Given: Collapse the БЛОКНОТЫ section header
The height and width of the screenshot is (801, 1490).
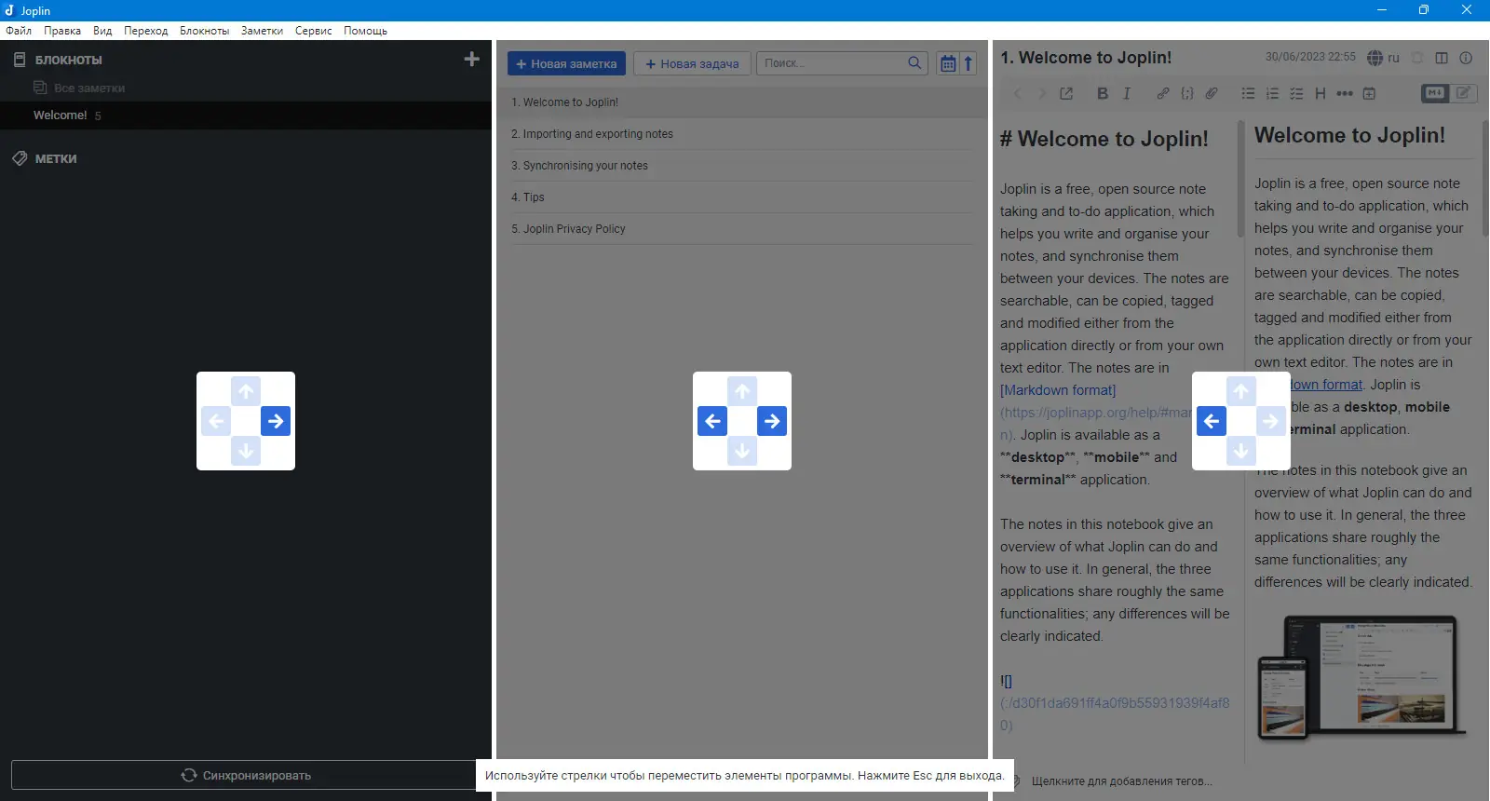Looking at the screenshot, I should coord(69,60).
